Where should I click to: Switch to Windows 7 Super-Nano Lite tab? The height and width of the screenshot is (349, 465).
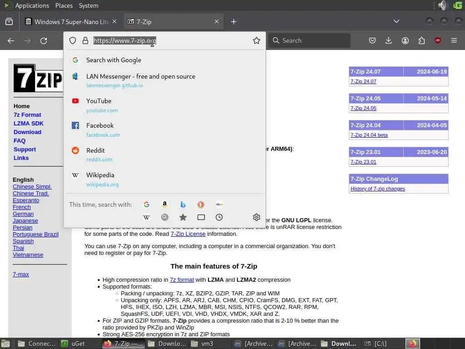tap(70, 22)
